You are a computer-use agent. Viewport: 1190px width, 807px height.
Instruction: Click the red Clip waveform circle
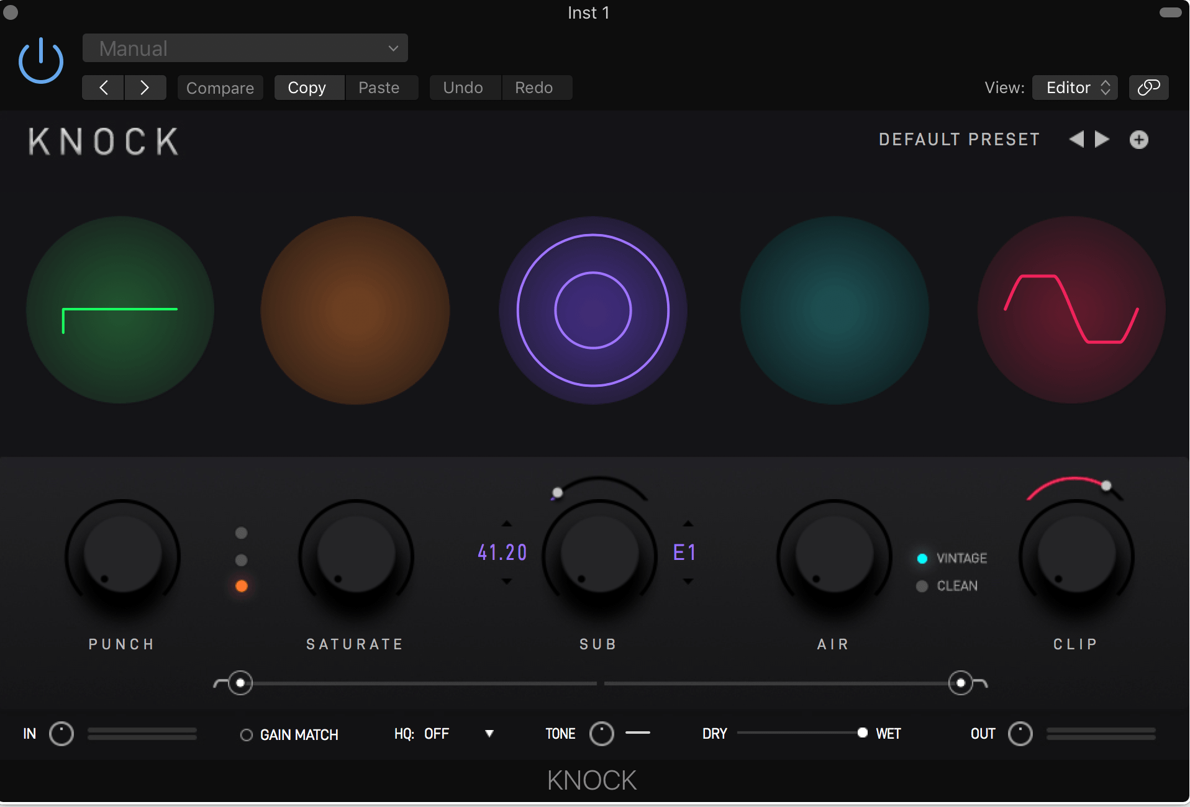tap(1071, 310)
